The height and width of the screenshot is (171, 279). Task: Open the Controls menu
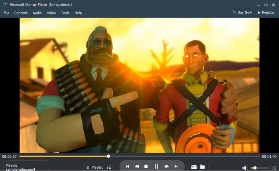[x=21, y=13]
